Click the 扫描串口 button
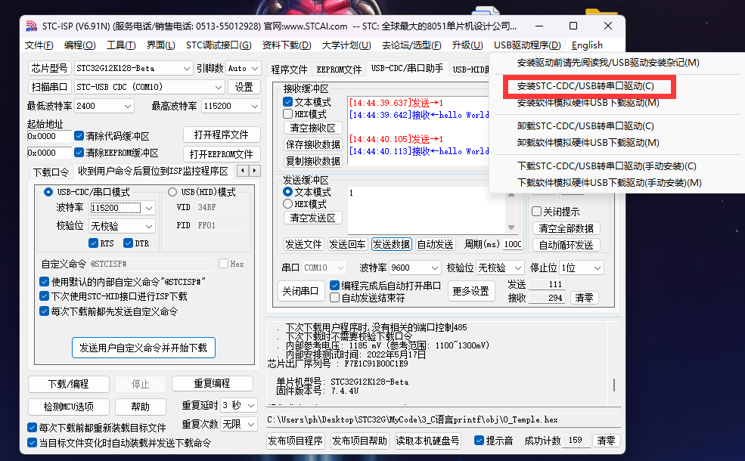The image size is (745, 461). [x=49, y=87]
